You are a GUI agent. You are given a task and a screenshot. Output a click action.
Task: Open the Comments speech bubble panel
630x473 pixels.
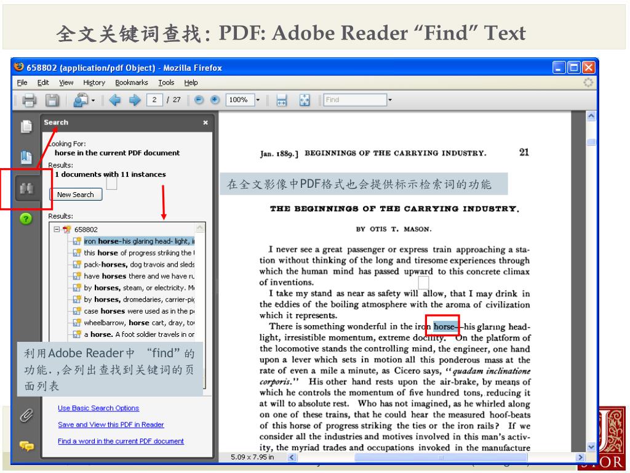(x=26, y=446)
